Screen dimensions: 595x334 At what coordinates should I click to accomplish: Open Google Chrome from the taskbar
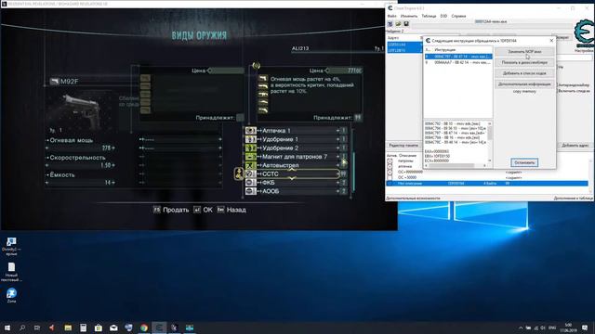click(x=144, y=328)
